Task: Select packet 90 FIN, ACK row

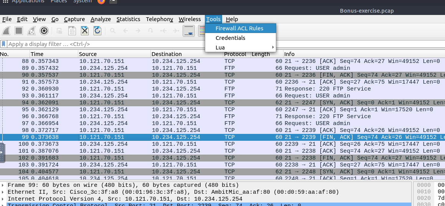Action: click(x=222, y=75)
